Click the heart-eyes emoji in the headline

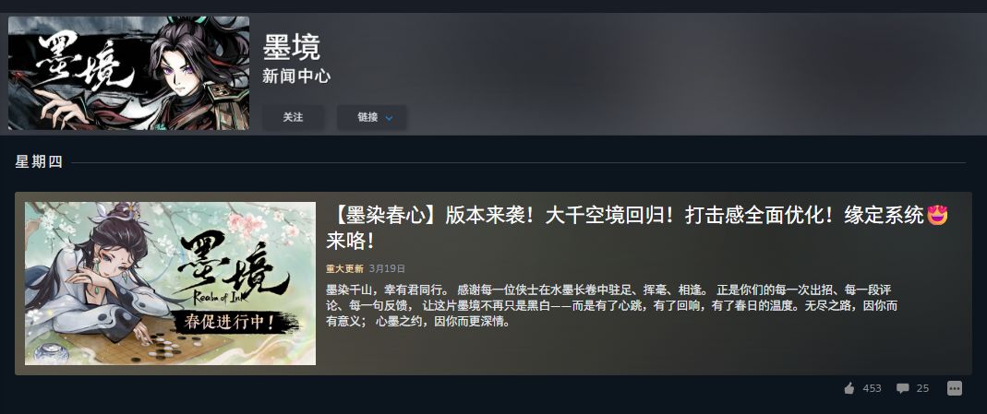pyautogui.click(x=938, y=216)
